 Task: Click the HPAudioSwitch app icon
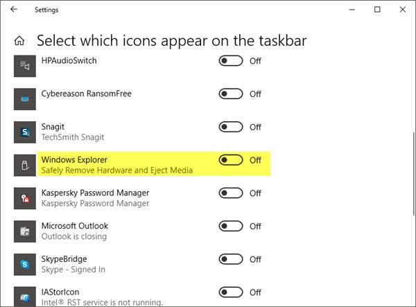pos(26,66)
